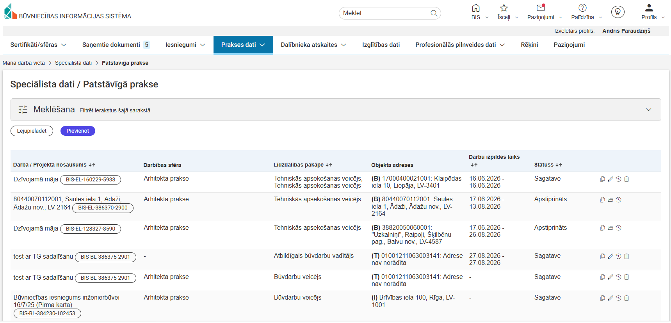Open the Rēķini tab
This screenshot has width=671, height=323.
529,45
